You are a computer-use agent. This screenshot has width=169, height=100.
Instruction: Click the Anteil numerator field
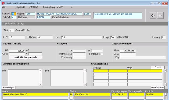click(17, 54)
